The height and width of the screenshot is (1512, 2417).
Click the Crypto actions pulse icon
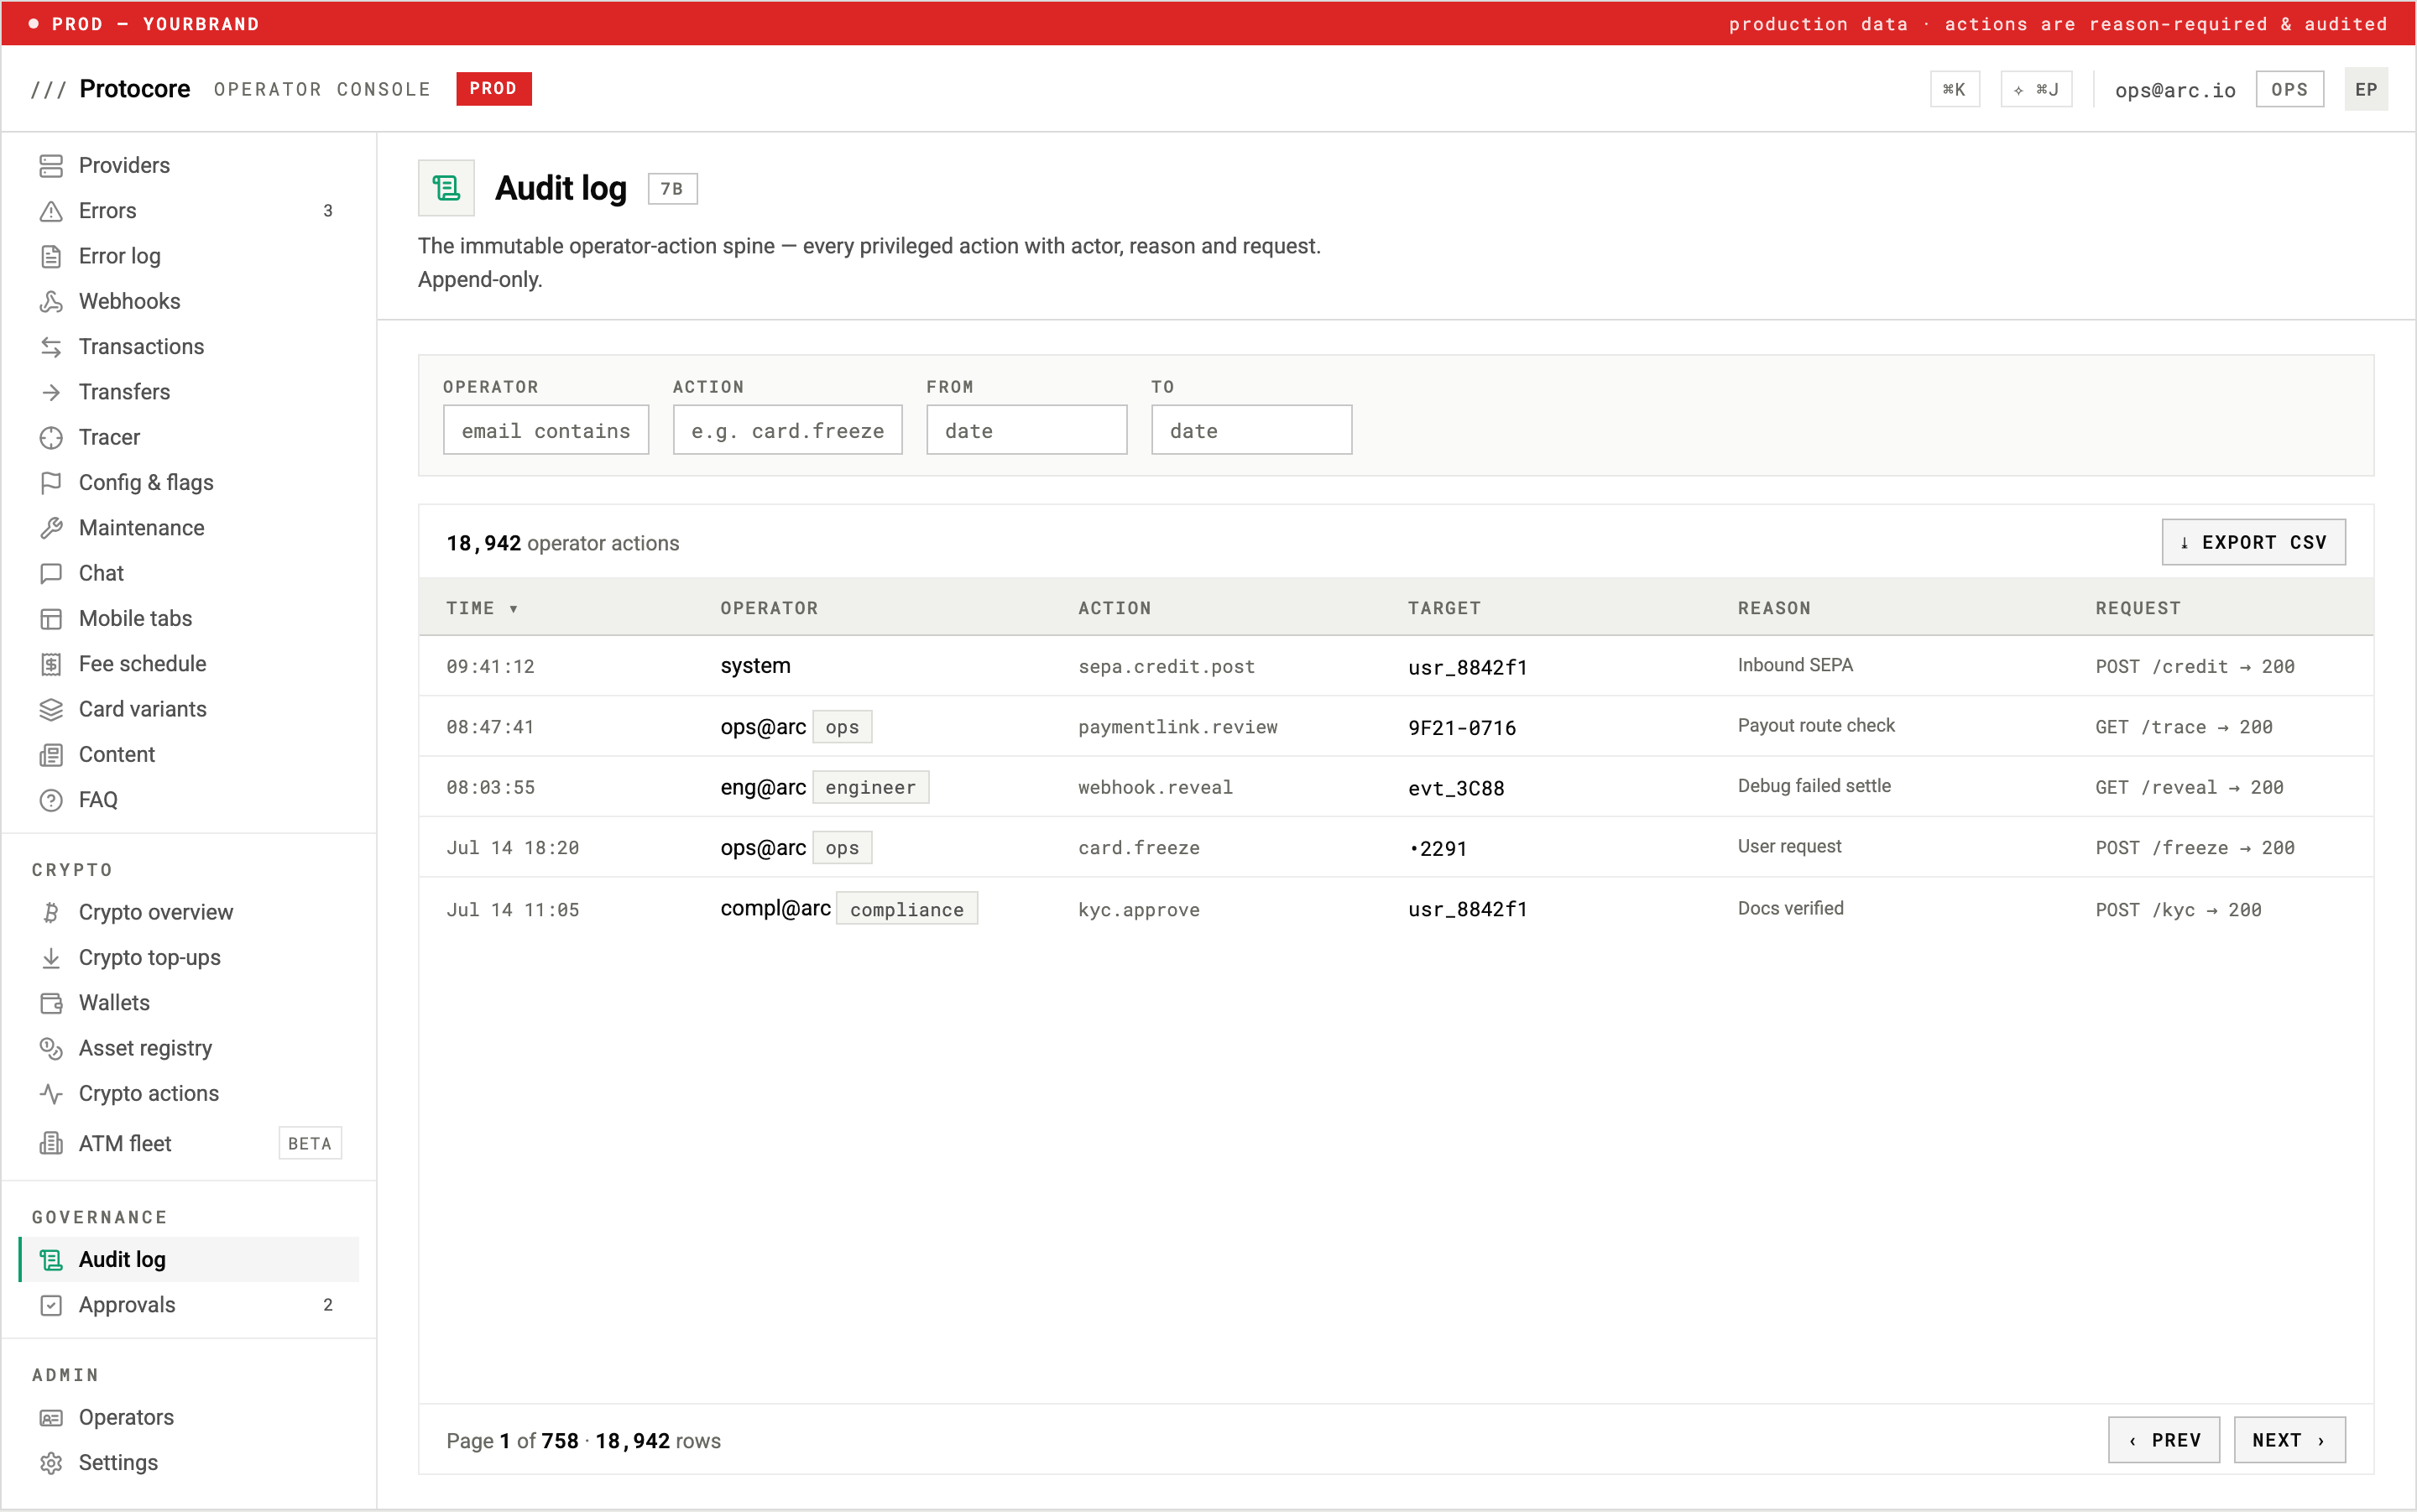(51, 1094)
